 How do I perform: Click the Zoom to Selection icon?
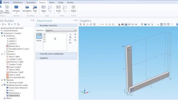click(91, 24)
